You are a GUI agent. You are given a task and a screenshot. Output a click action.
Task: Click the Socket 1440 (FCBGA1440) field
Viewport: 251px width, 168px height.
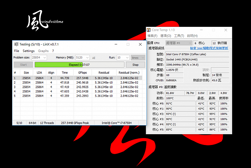pos(197,60)
